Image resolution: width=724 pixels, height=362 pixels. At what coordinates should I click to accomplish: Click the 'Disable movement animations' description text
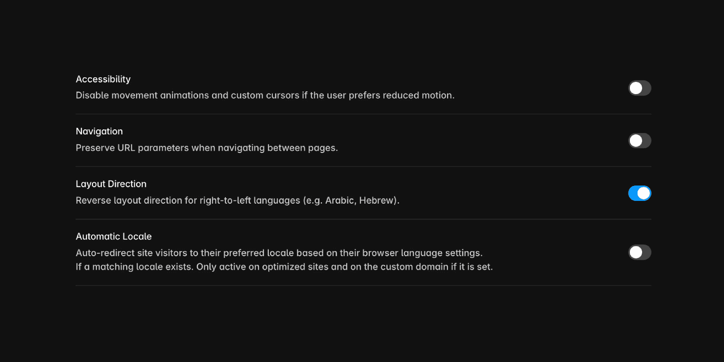coord(265,95)
